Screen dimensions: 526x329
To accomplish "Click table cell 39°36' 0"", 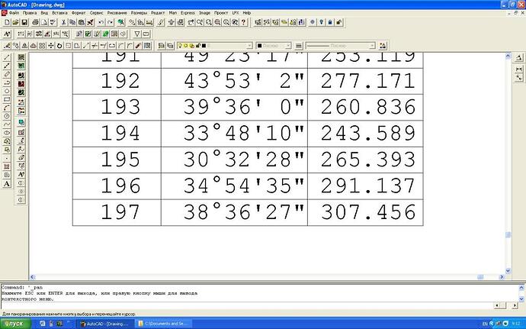I will 234,108.
